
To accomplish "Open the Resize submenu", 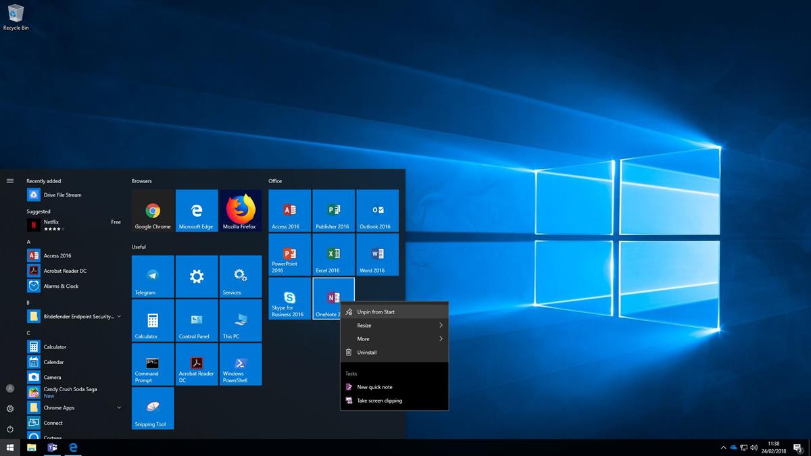I will click(x=394, y=326).
